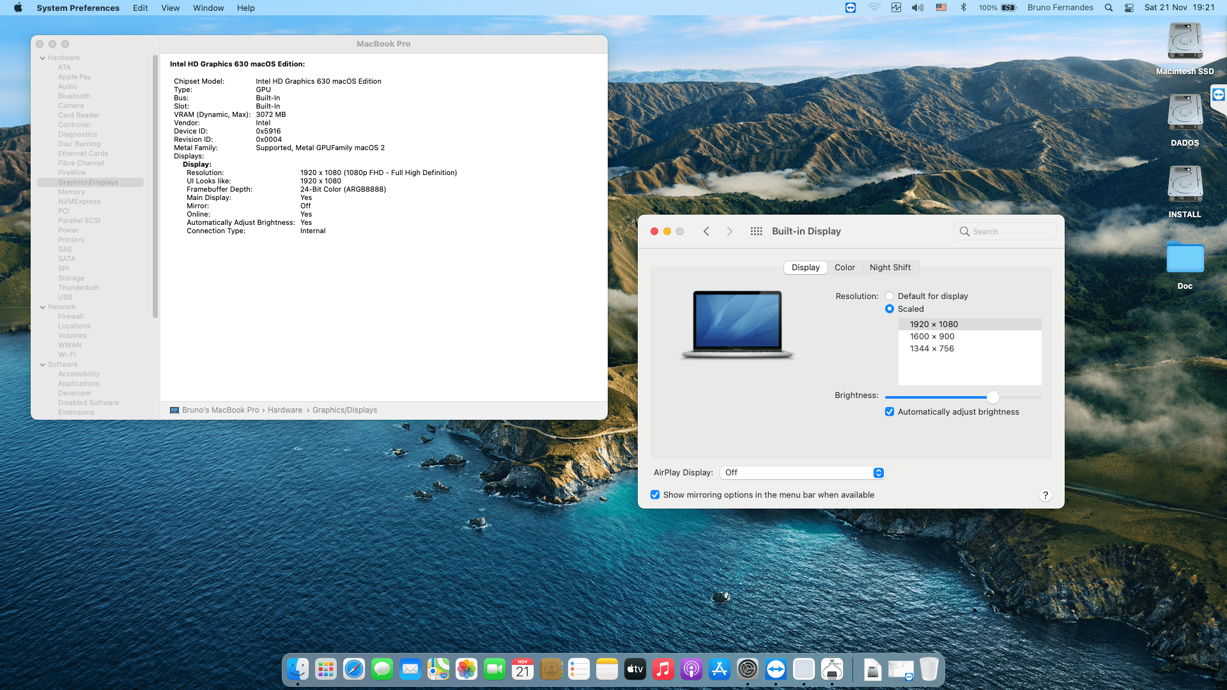
Task: Open Bluetooth from the menu bar
Action: (x=964, y=8)
